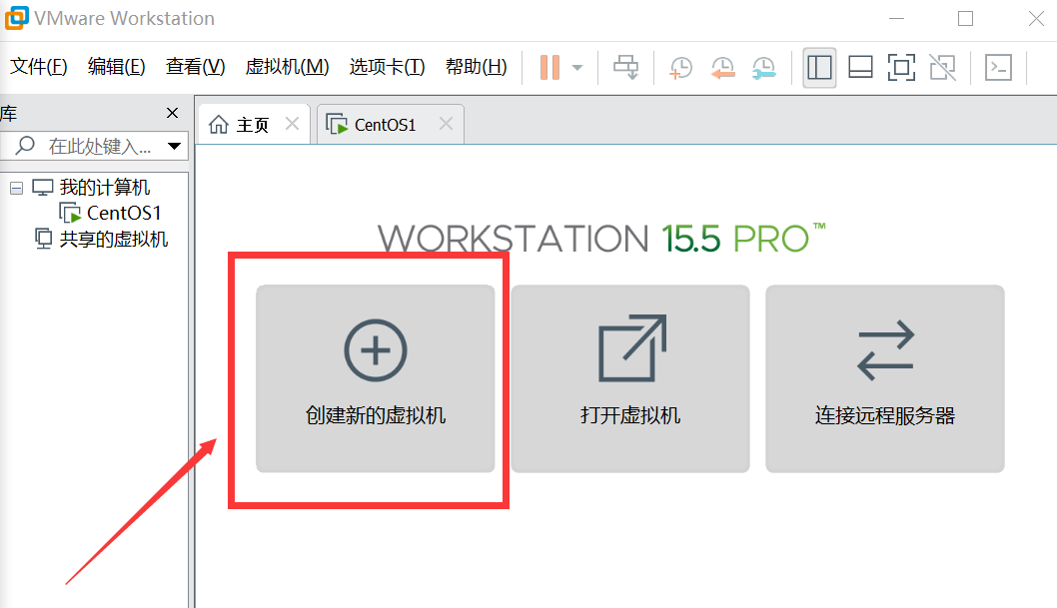Open the console view icon
Image resolution: width=1057 pixels, height=608 pixels.
tap(998, 67)
